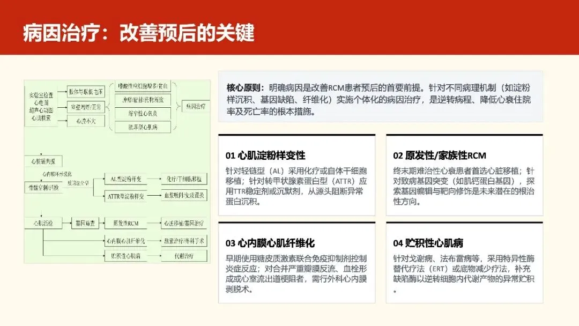Click the 缩窄性心包炎 flowchart box
This screenshot has width=579, height=326.
coord(143,113)
